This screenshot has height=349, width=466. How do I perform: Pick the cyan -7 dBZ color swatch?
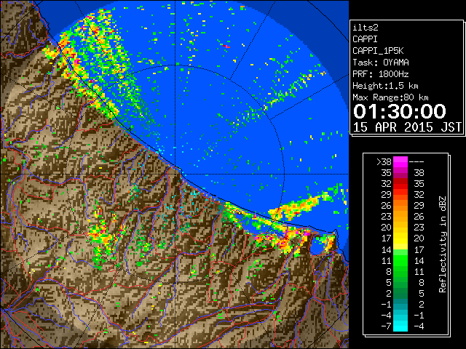[400, 326]
